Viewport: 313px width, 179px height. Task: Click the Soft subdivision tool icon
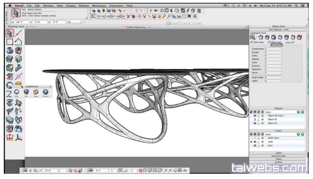click(26, 91)
